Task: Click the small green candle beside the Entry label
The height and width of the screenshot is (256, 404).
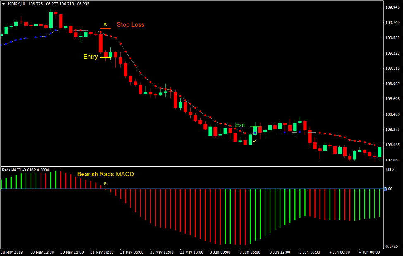Action: tap(110, 54)
